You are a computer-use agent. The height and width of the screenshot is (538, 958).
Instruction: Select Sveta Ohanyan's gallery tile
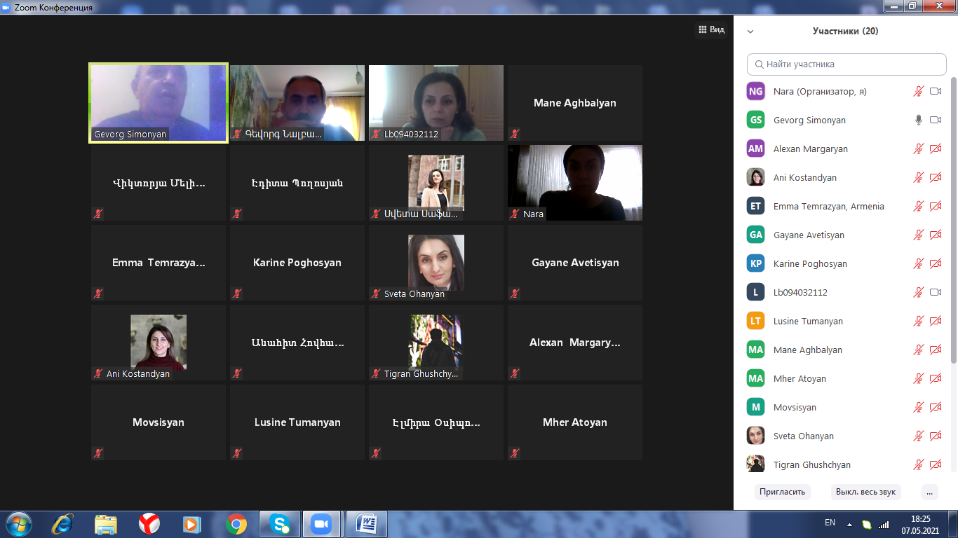[436, 263]
